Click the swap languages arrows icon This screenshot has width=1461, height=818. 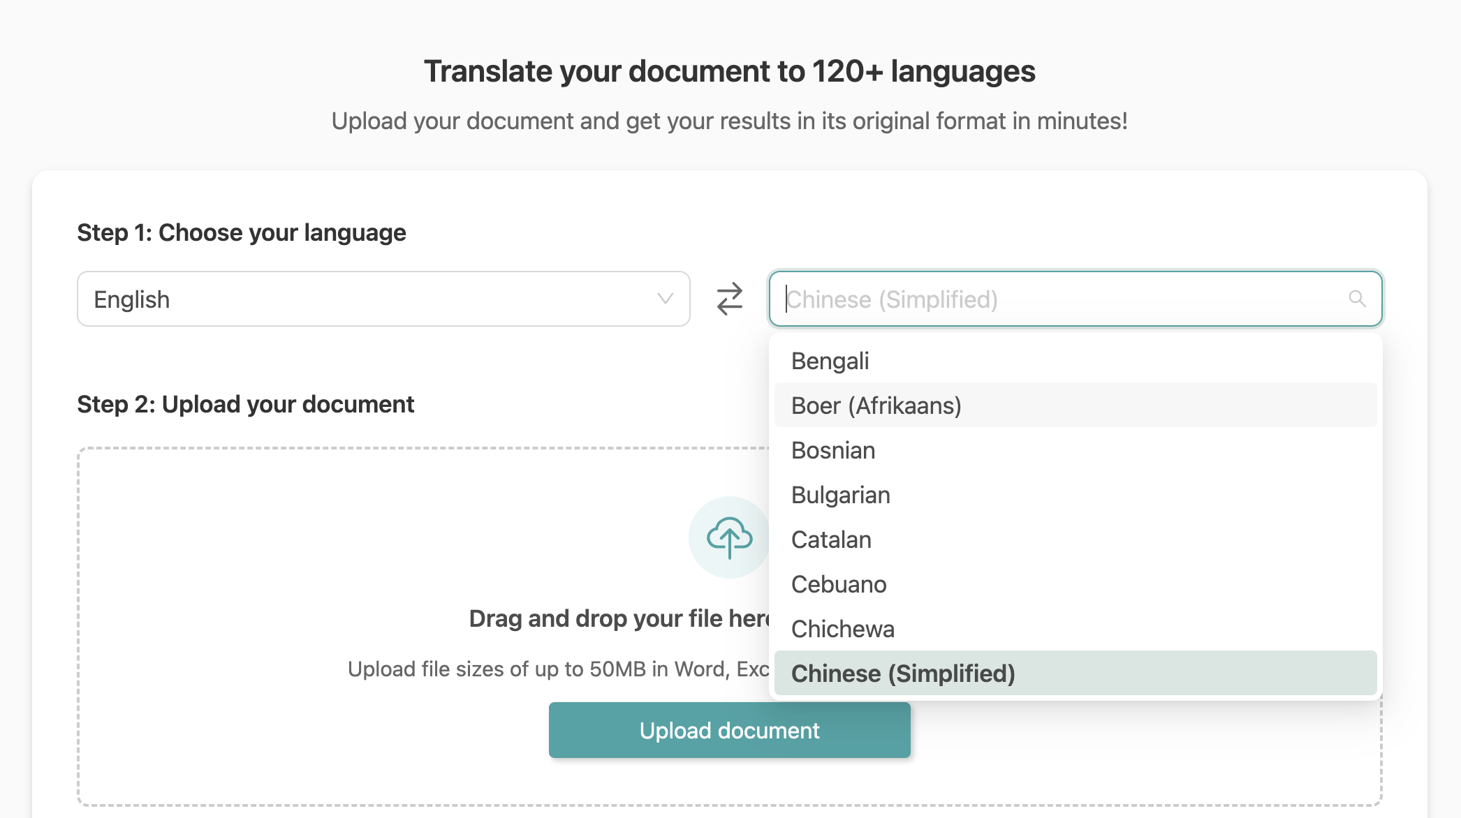[729, 299]
